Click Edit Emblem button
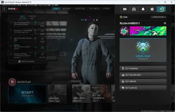The height and width of the screenshot is (112, 175). click(x=143, y=81)
